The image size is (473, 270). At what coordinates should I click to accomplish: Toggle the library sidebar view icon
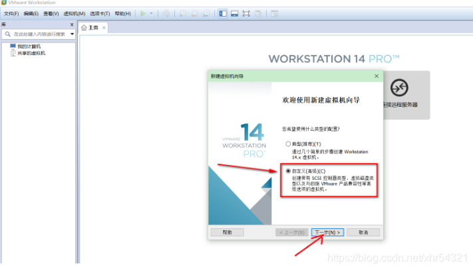pos(223,13)
